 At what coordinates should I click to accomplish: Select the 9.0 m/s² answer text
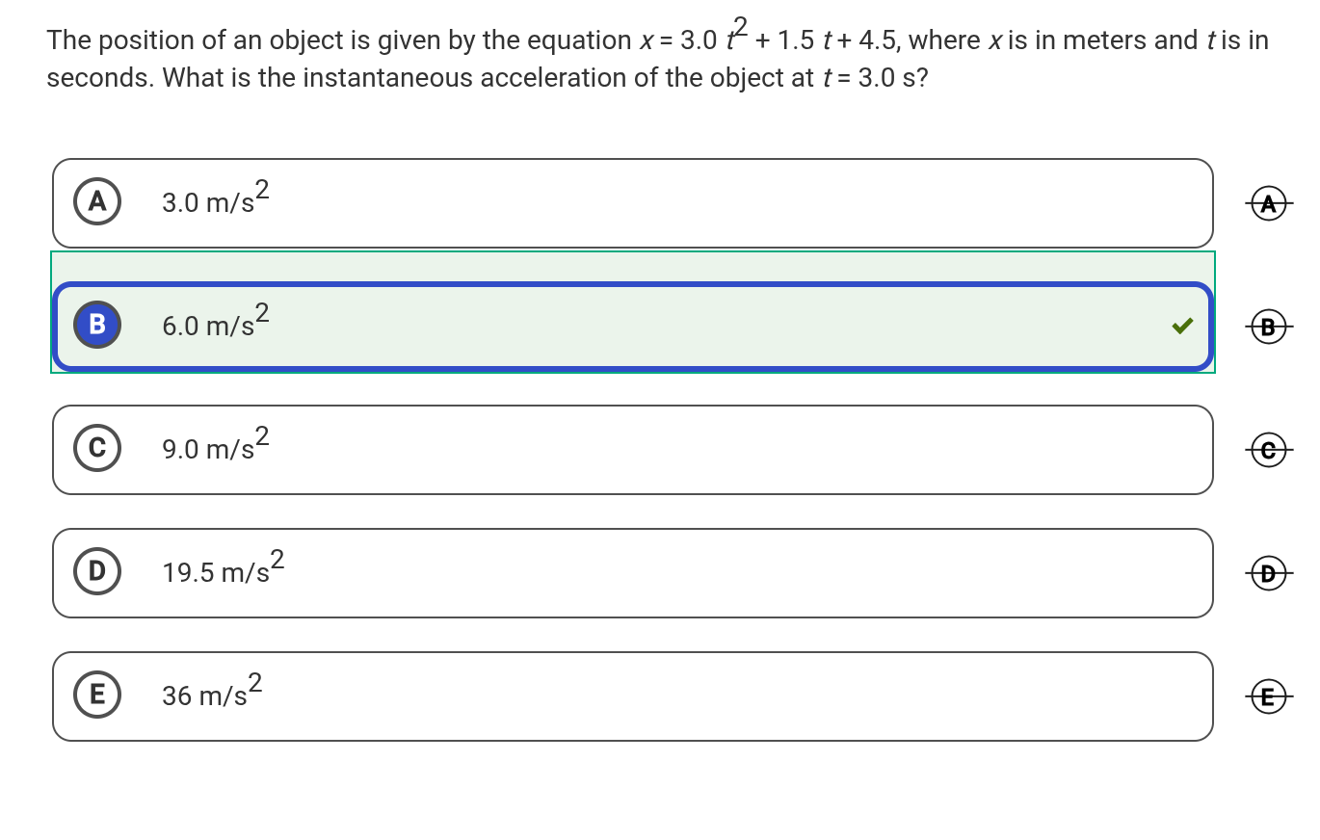pyautogui.click(x=215, y=447)
